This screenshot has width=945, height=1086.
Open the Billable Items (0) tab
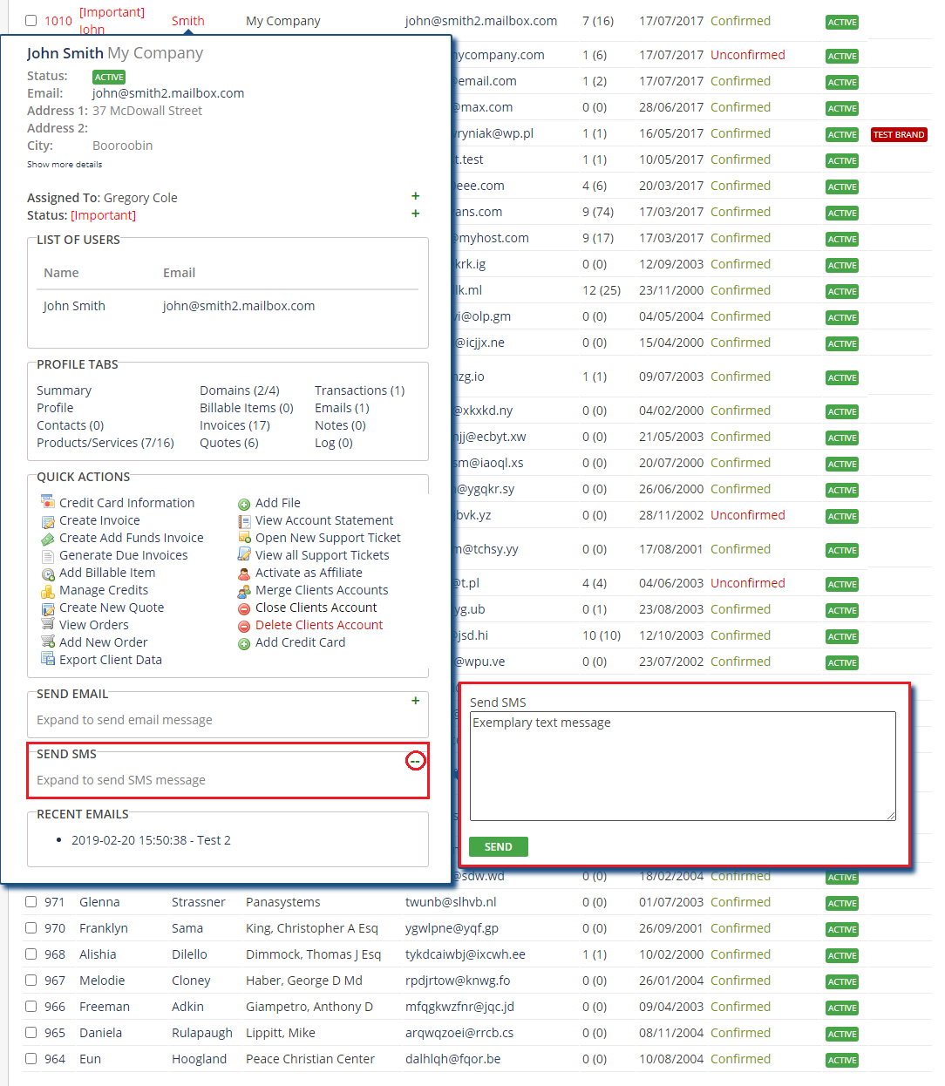pos(247,408)
